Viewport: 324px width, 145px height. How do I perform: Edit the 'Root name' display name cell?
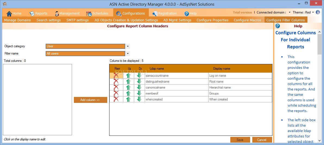(240, 82)
